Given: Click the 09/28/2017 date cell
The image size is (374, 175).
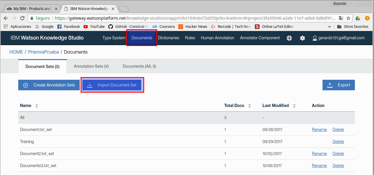Looking at the screenshot, I should 272,130.
